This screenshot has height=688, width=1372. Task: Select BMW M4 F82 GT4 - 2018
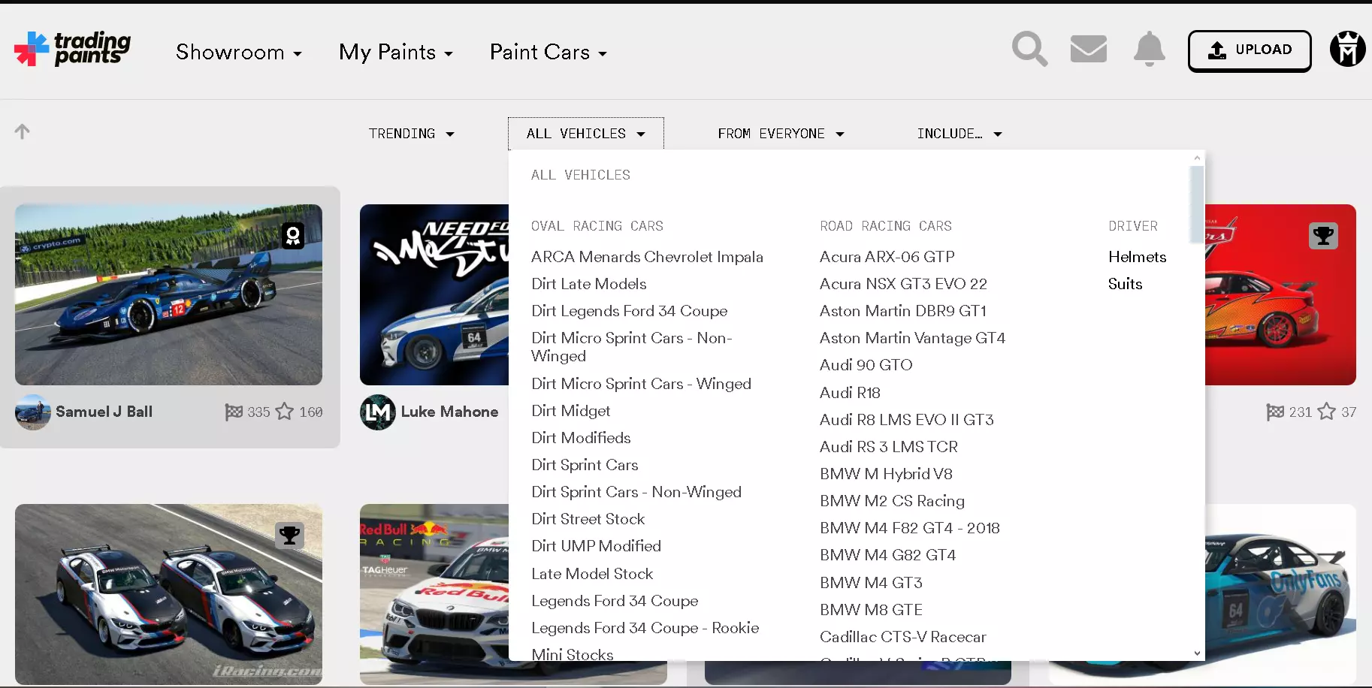910,528
